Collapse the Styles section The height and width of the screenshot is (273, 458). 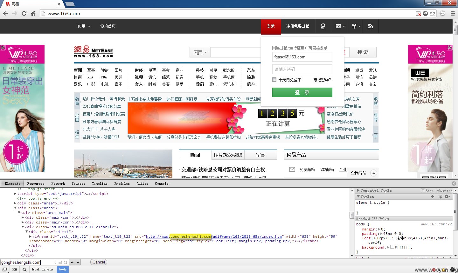click(358, 196)
